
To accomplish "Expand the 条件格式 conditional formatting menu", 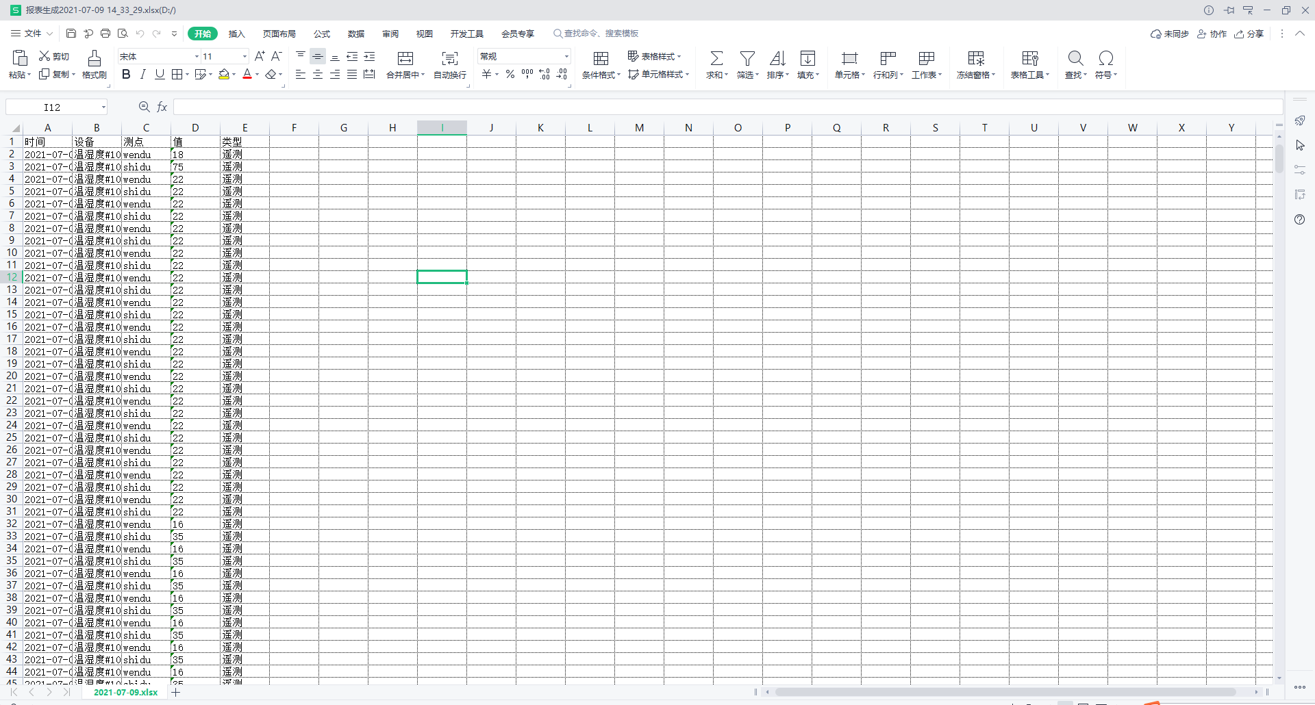I will pyautogui.click(x=618, y=75).
